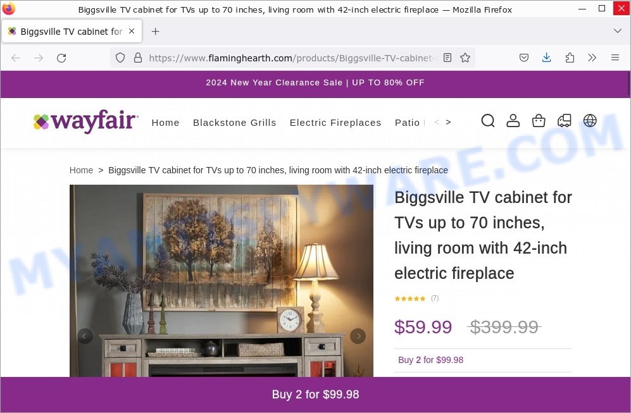Open the site search magnifier icon
Viewport: 631px width, 413px height.
[x=488, y=121]
